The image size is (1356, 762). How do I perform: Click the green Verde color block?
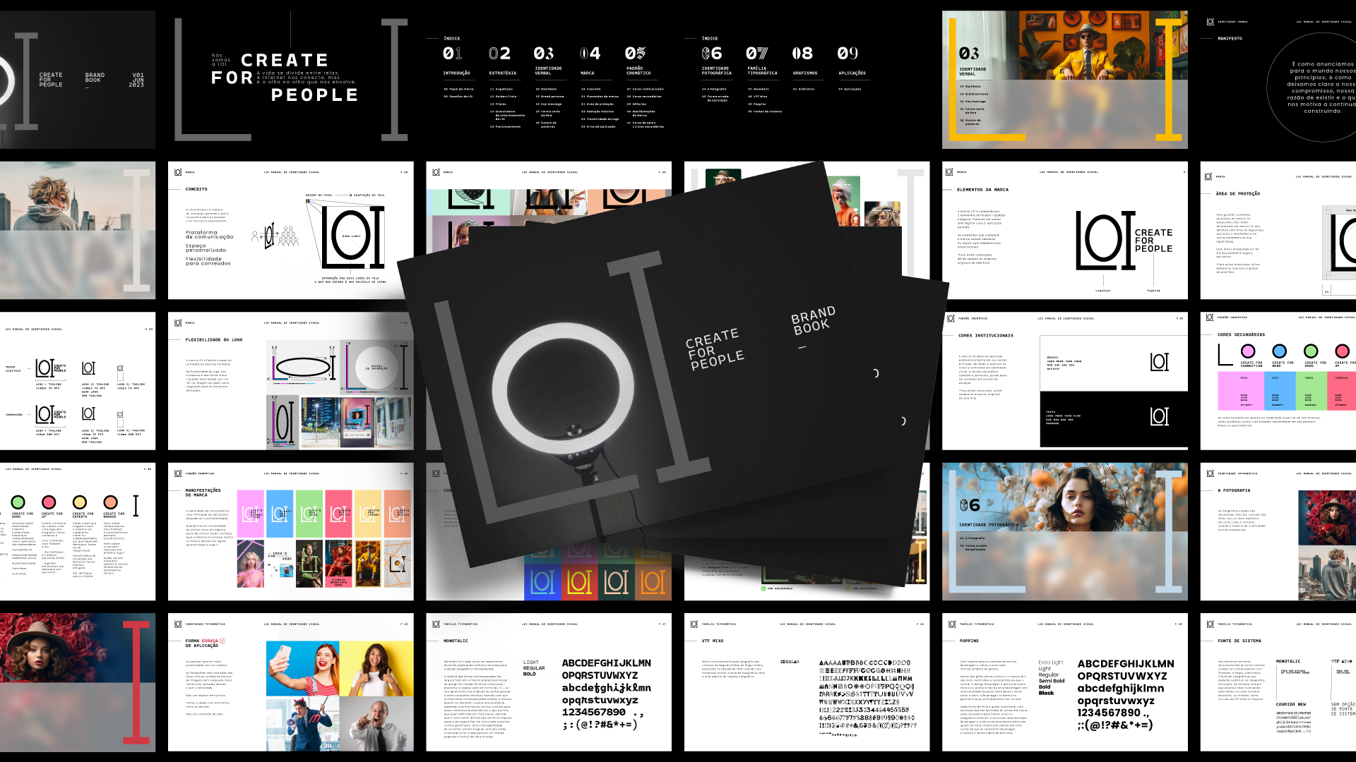tap(1310, 390)
